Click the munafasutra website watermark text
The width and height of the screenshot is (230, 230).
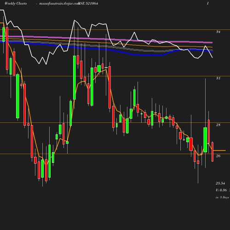point(59,3)
